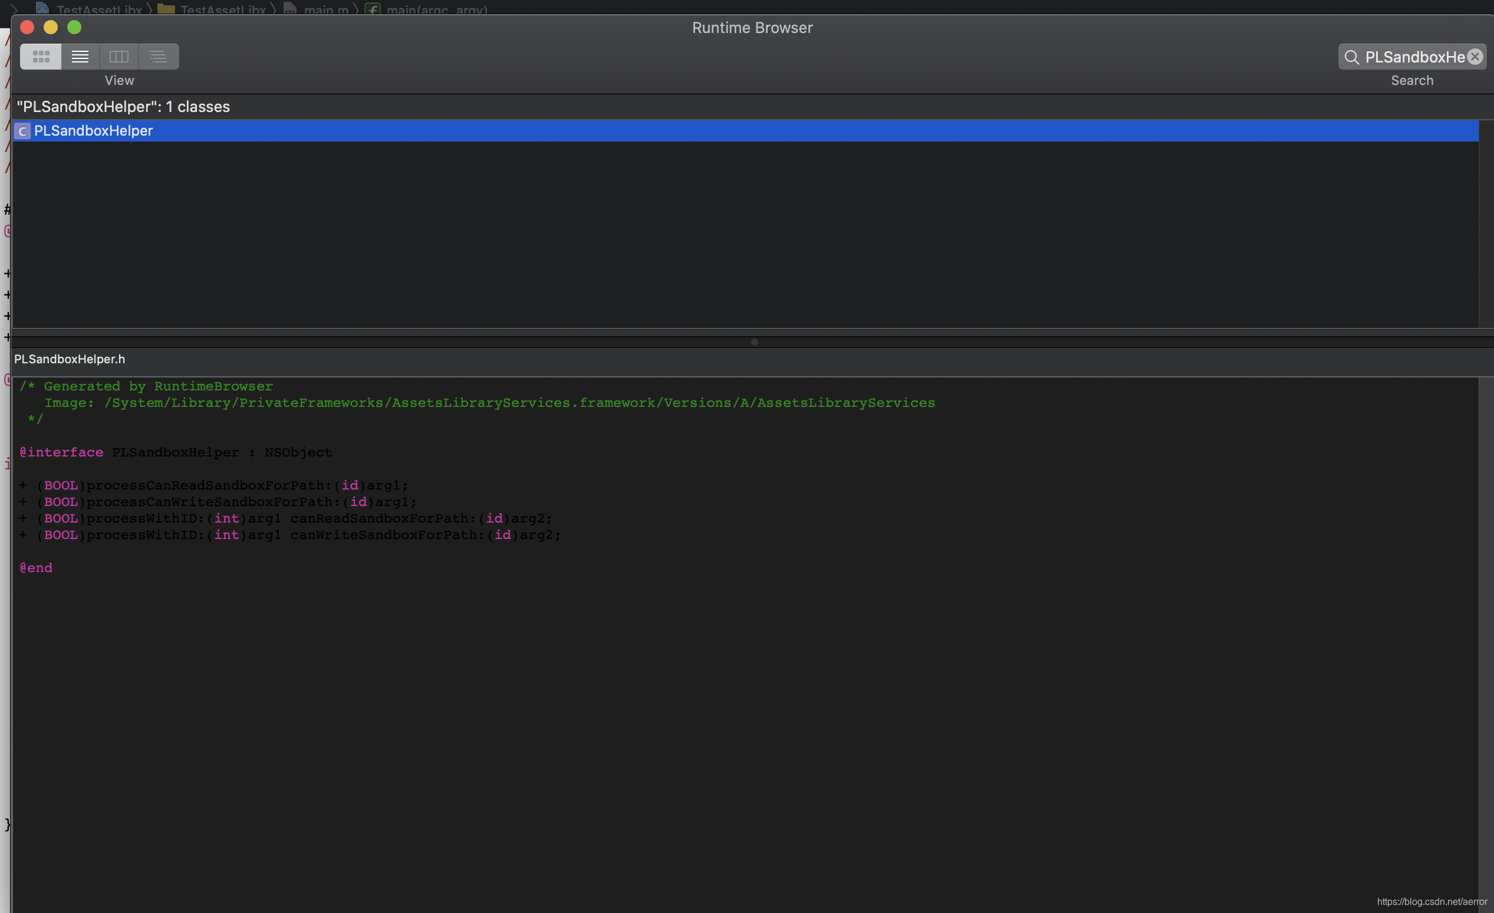The height and width of the screenshot is (913, 1494).
Task: Open the main.m breadcrumb item
Action: tap(325, 9)
